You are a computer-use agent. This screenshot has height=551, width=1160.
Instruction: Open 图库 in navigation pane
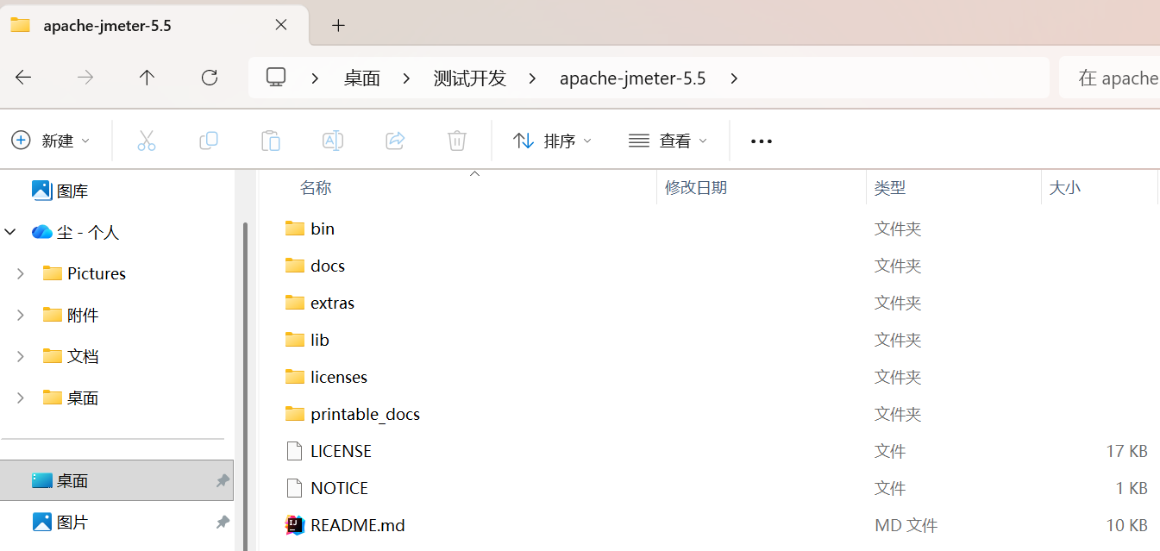click(72, 191)
